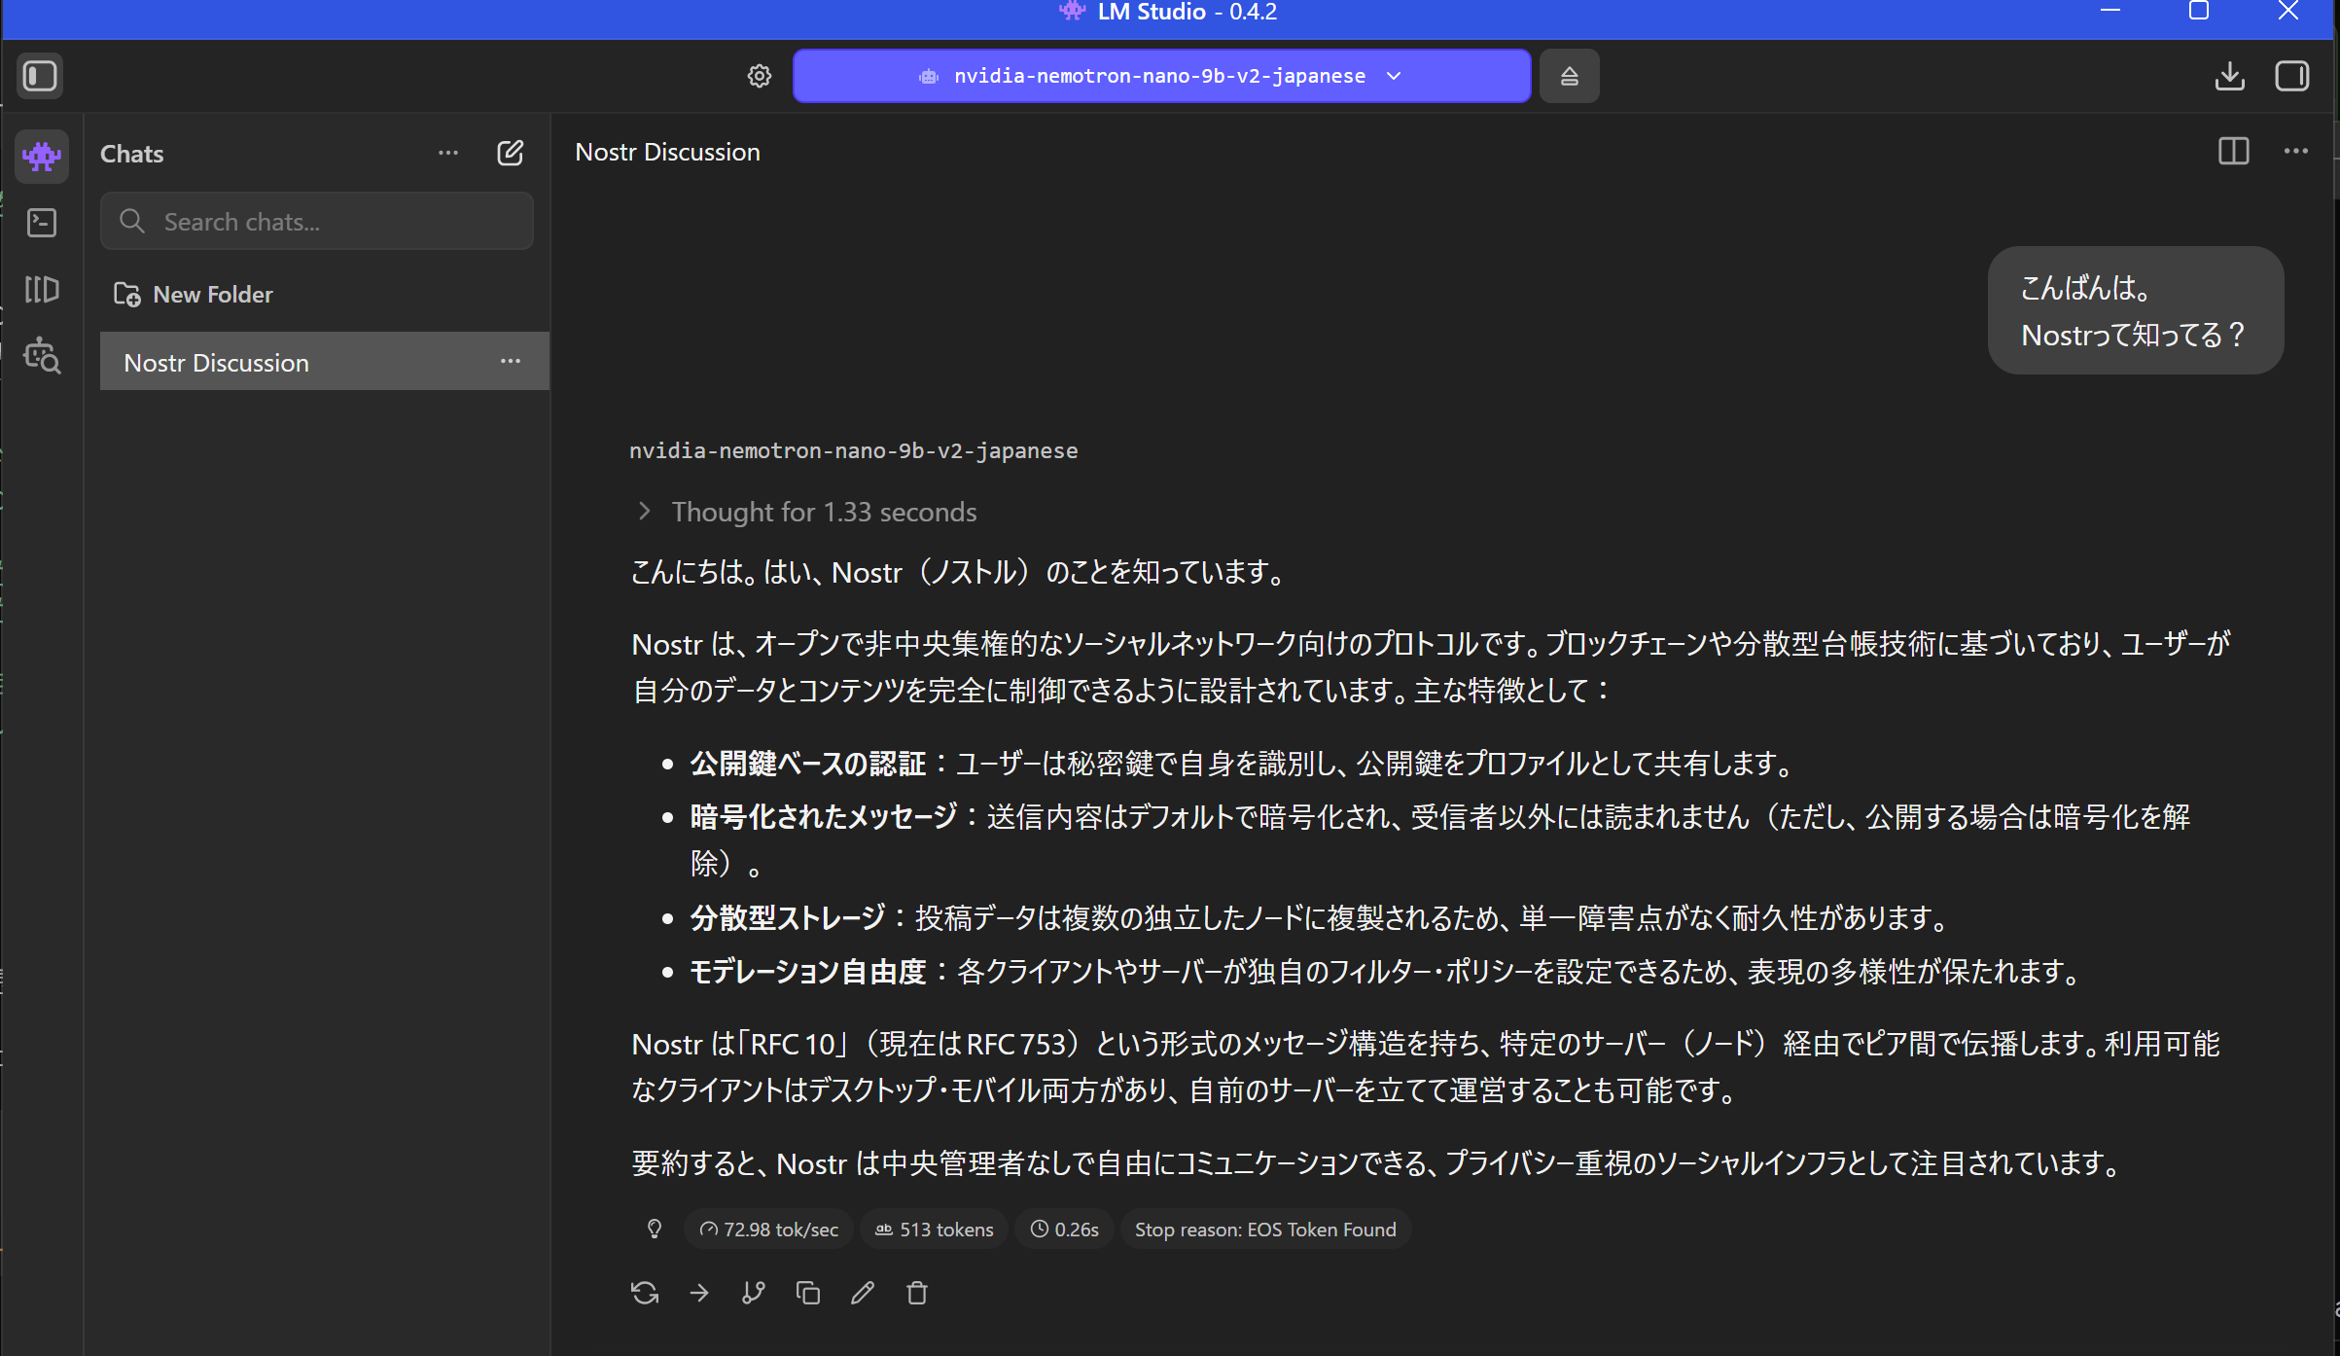Branch the conversation with fork icon
The width and height of the screenshot is (2340, 1356).
754,1293
